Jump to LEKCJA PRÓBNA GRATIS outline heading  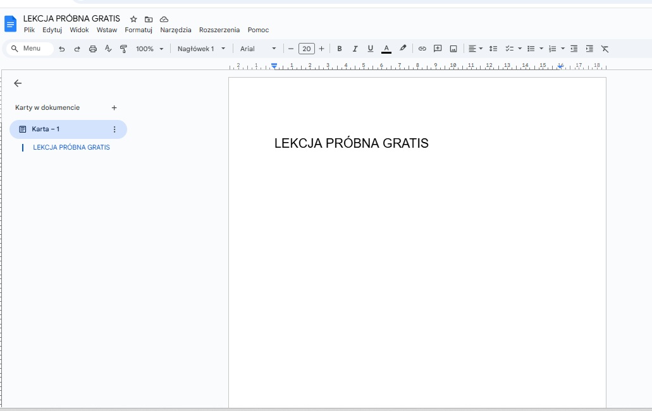coord(71,147)
